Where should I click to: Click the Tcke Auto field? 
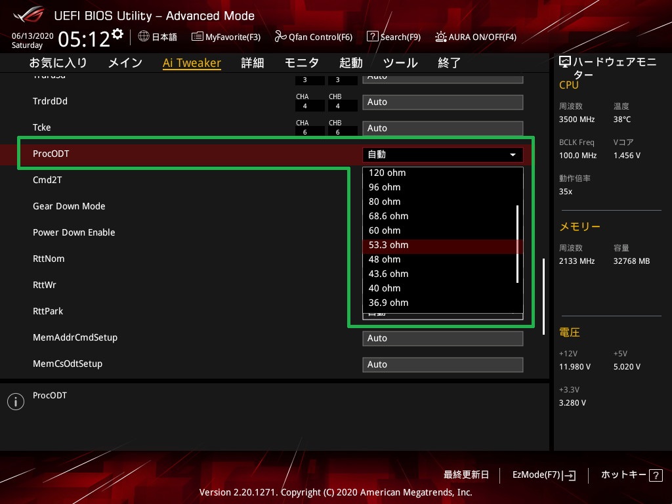coord(443,128)
